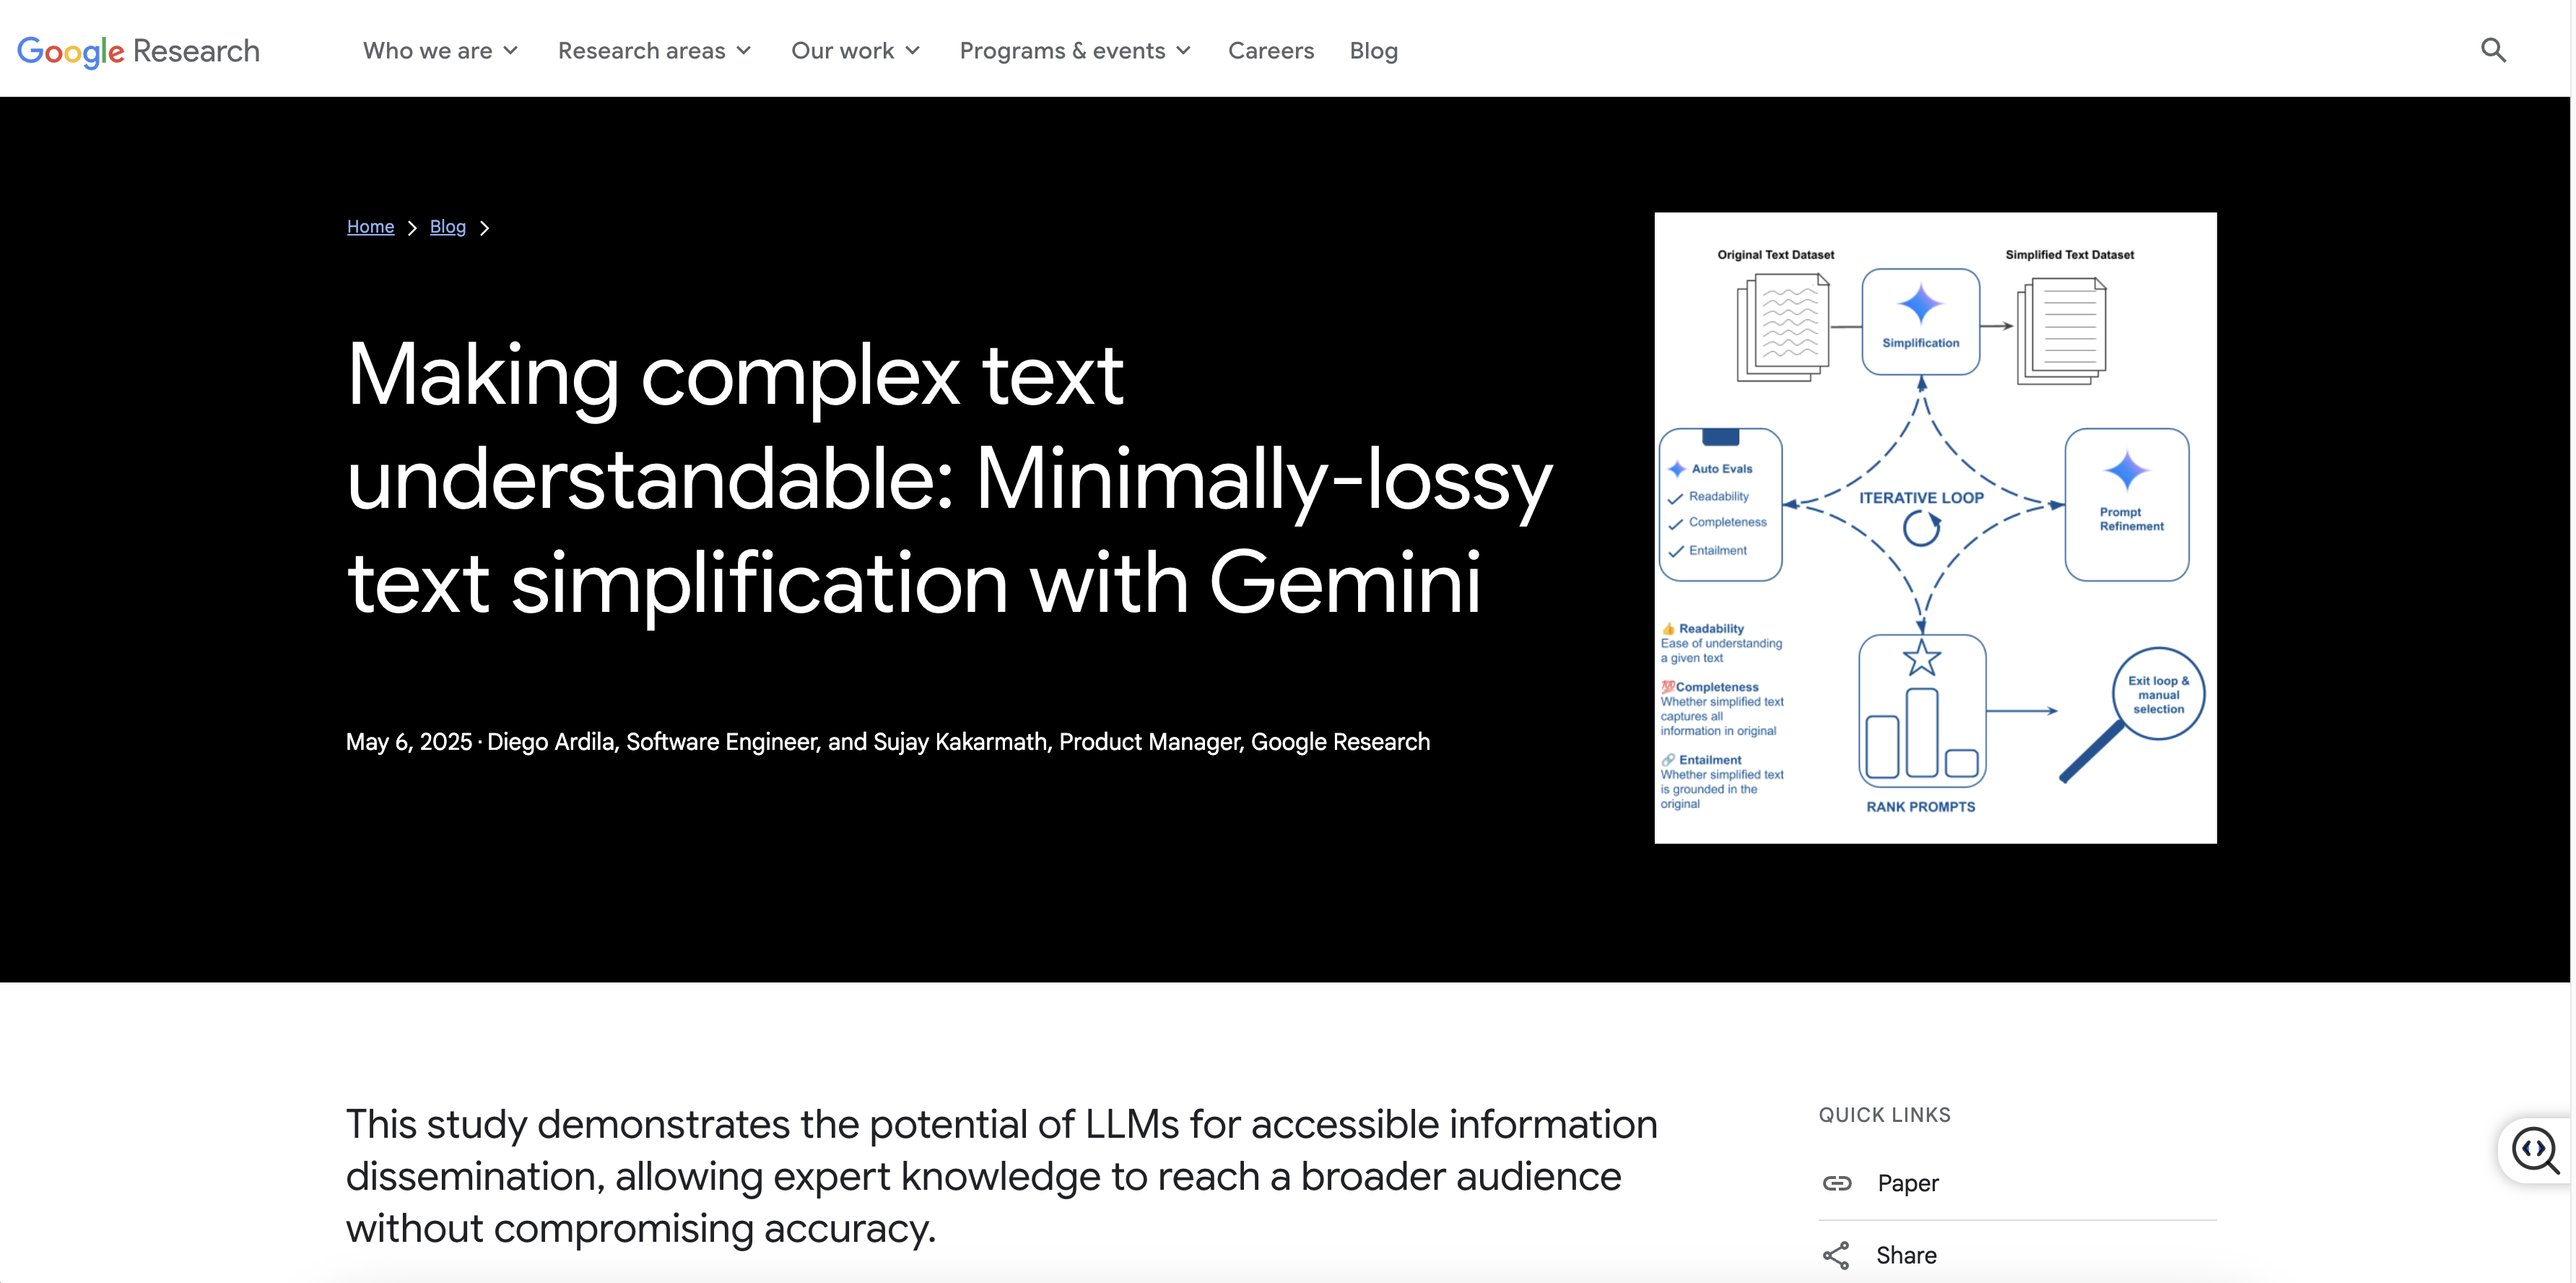Click the Share icon in Quick Links
This screenshot has height=1283, width=2576.
click(1836, 1255)
